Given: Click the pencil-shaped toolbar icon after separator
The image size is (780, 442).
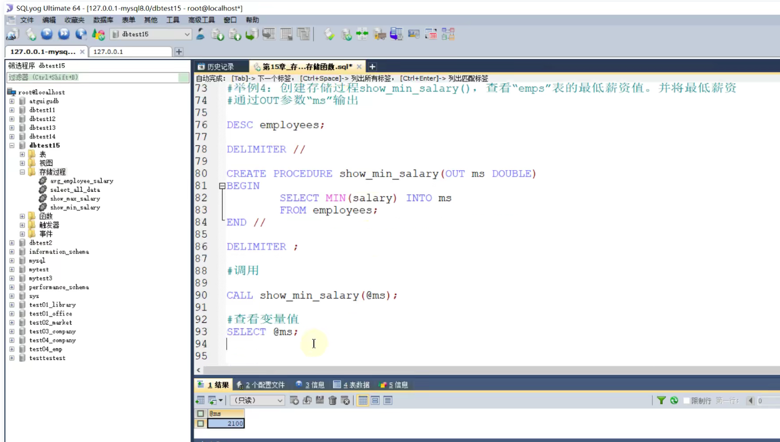Looking at the screenshot, I should click(329, 35).
